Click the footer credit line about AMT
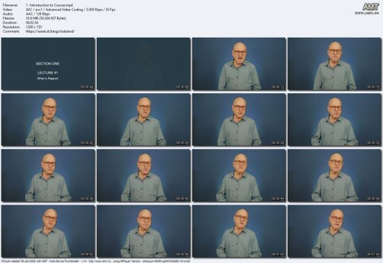This screenshot has height=263, width=383. click(x=96, y=261)
